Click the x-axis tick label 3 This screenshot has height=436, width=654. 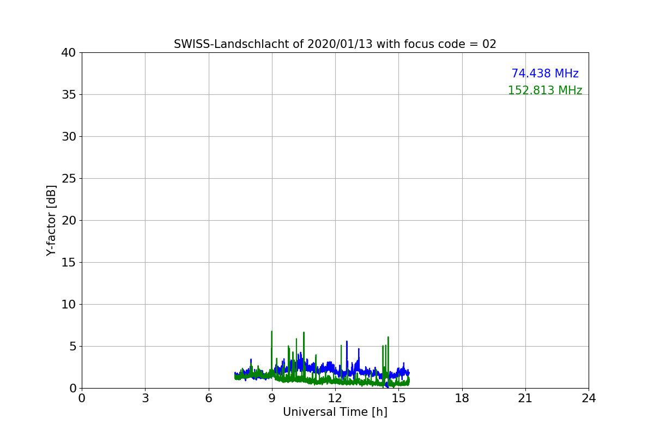(145, 398)
